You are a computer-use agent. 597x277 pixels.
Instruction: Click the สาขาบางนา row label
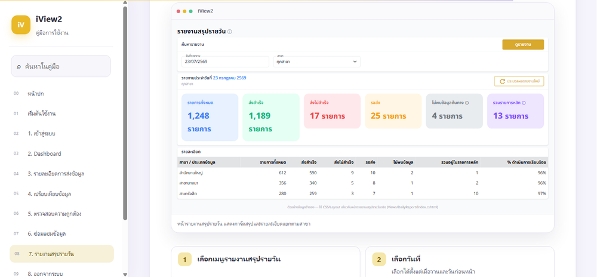(x=189, y=183)
